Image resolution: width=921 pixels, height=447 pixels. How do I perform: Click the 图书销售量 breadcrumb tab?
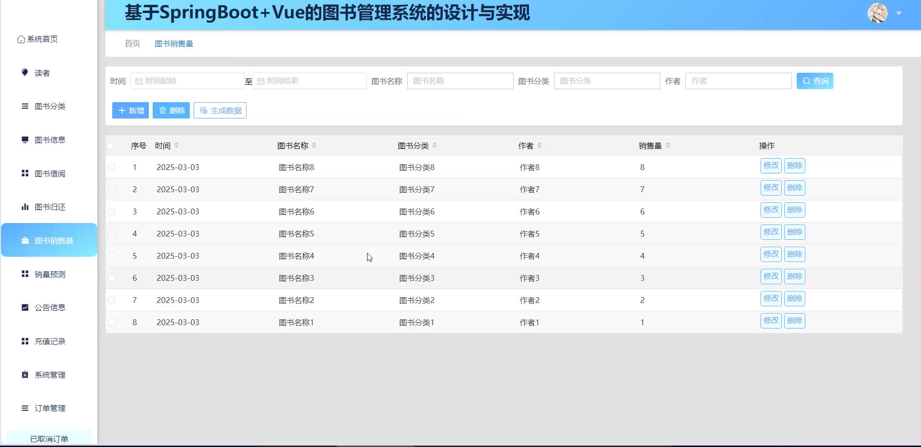coord(174,44)
